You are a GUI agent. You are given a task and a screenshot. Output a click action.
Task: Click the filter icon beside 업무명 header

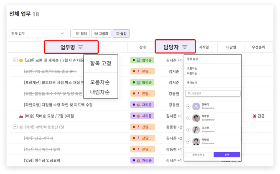point(81,47)
